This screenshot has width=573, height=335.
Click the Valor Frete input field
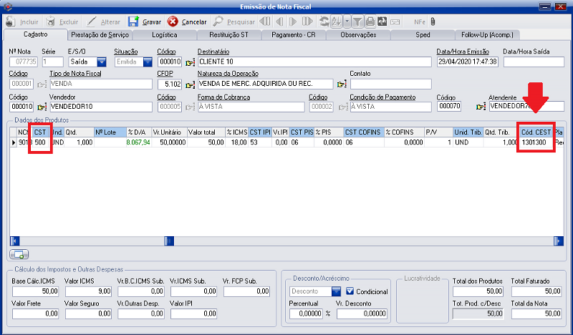[x=34, y=314]
